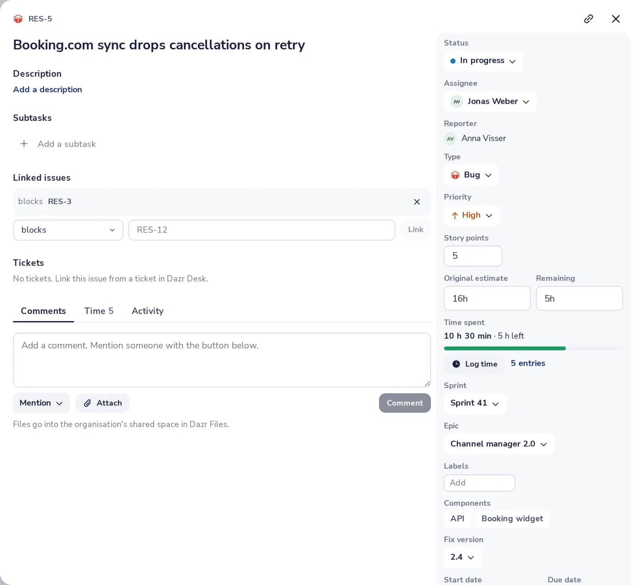Viewport: 636px width, 585px height.
Task: Click the Comment submit button
Action: coord(405,403)
